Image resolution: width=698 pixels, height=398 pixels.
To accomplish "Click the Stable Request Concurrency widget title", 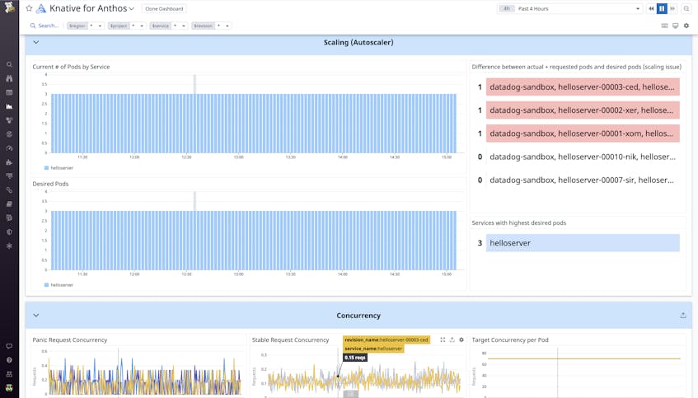I will click(290, 339).
